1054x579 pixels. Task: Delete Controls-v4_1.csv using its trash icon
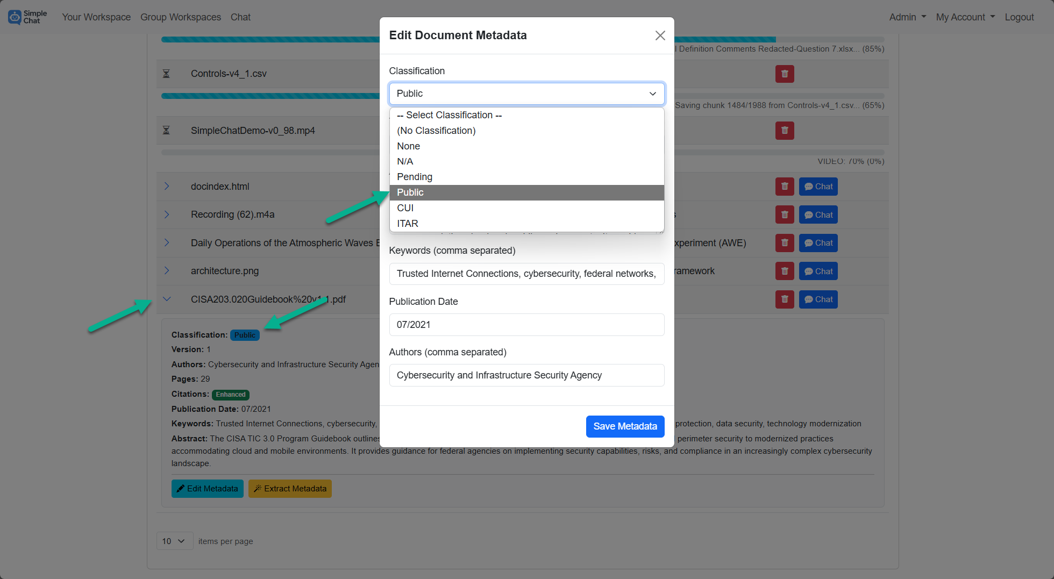pyautogui.click(x=785, y=74)
